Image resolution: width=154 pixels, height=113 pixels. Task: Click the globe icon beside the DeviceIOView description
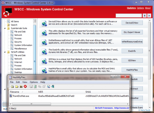click(44, 23)
